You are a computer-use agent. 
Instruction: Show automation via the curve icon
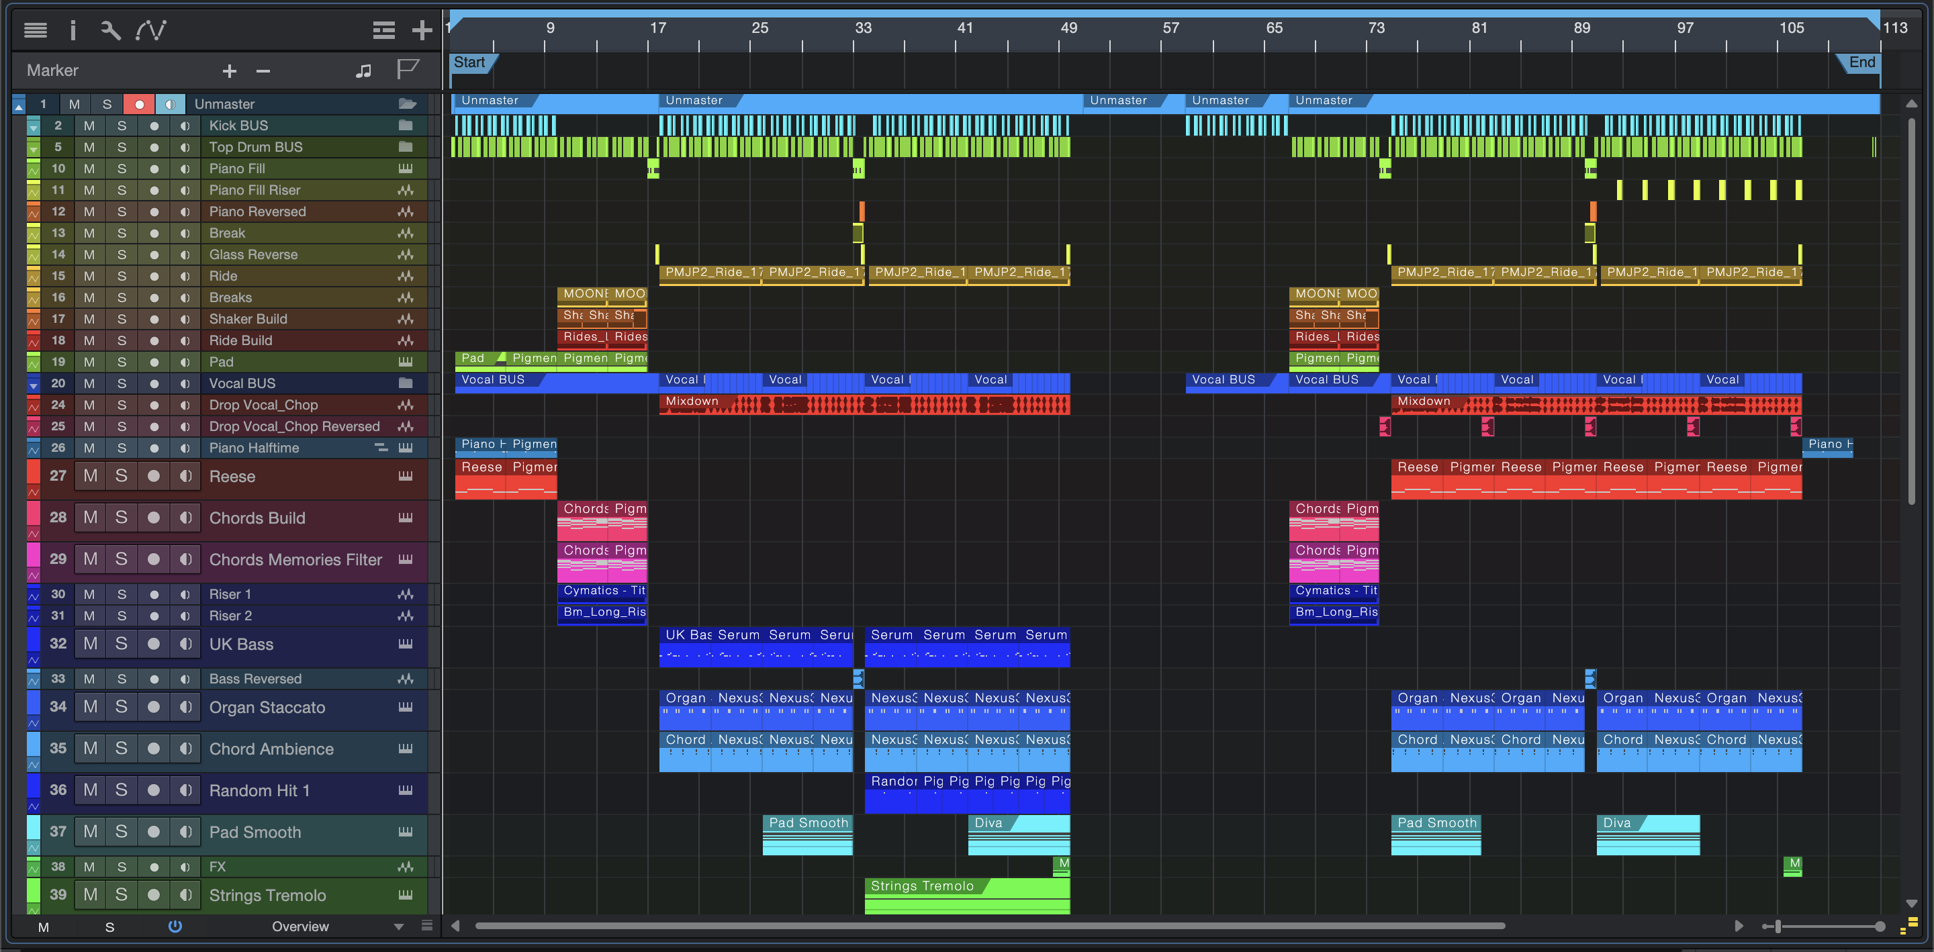(150, 30)
